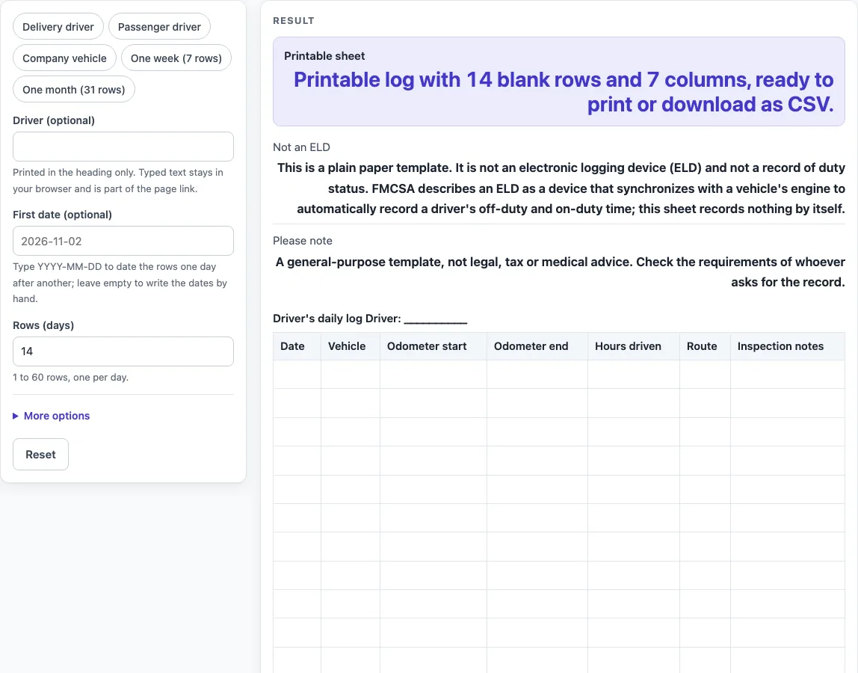
Task: Select the Odometer start column header
Action: tap(433, 346)
